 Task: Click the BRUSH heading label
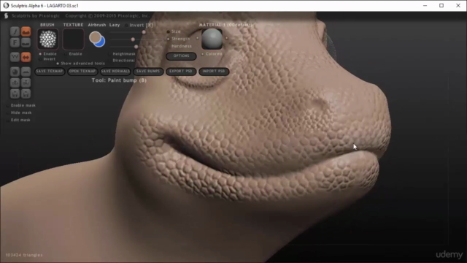[47, 25]
